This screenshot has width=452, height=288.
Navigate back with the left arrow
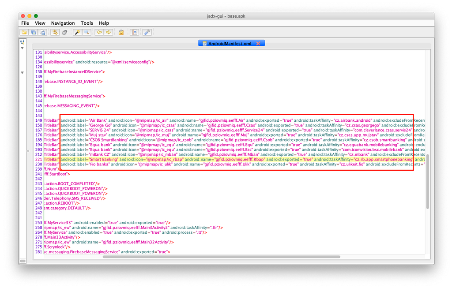[x=99, y=32]
